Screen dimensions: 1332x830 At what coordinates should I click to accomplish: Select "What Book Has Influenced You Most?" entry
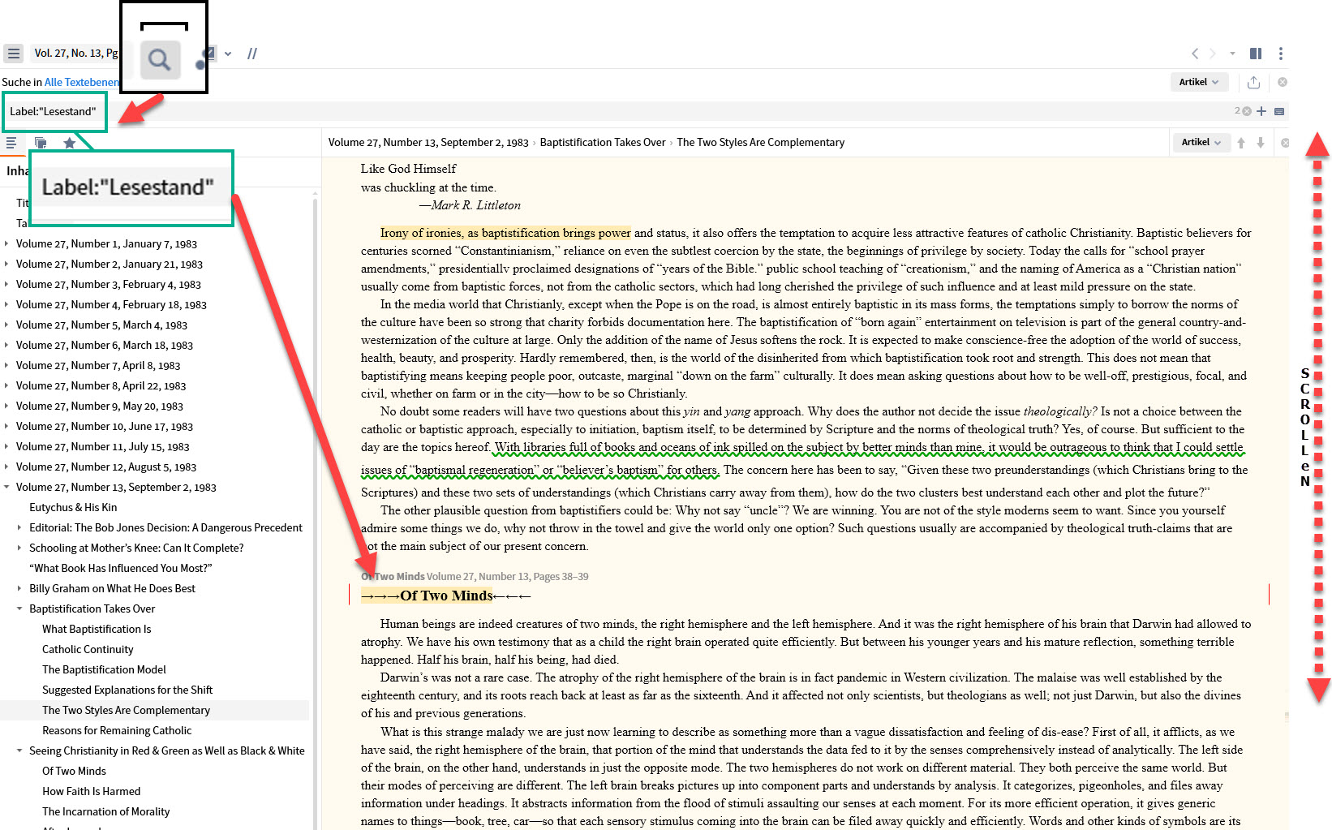(x=121, y=568)
